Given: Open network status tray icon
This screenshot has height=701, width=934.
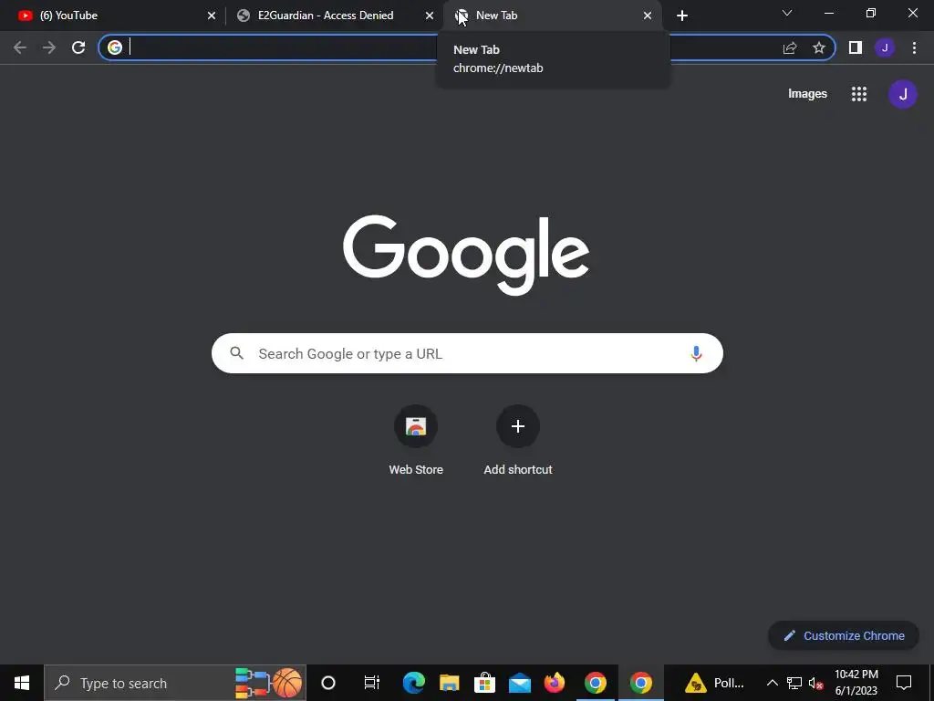Looking at the screenshot, I should (794, 683).
